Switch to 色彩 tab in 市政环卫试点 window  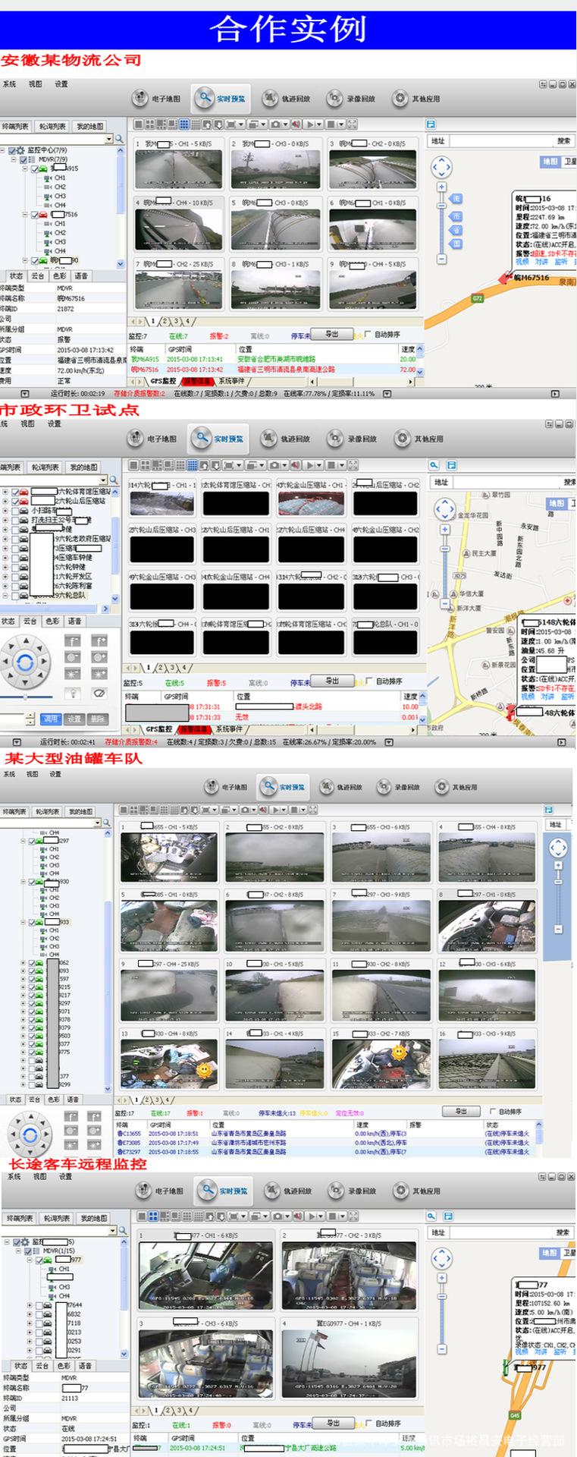click(x=52, y=621)
